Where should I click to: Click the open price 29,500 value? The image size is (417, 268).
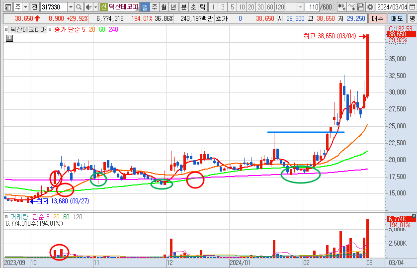pos(295,18)
